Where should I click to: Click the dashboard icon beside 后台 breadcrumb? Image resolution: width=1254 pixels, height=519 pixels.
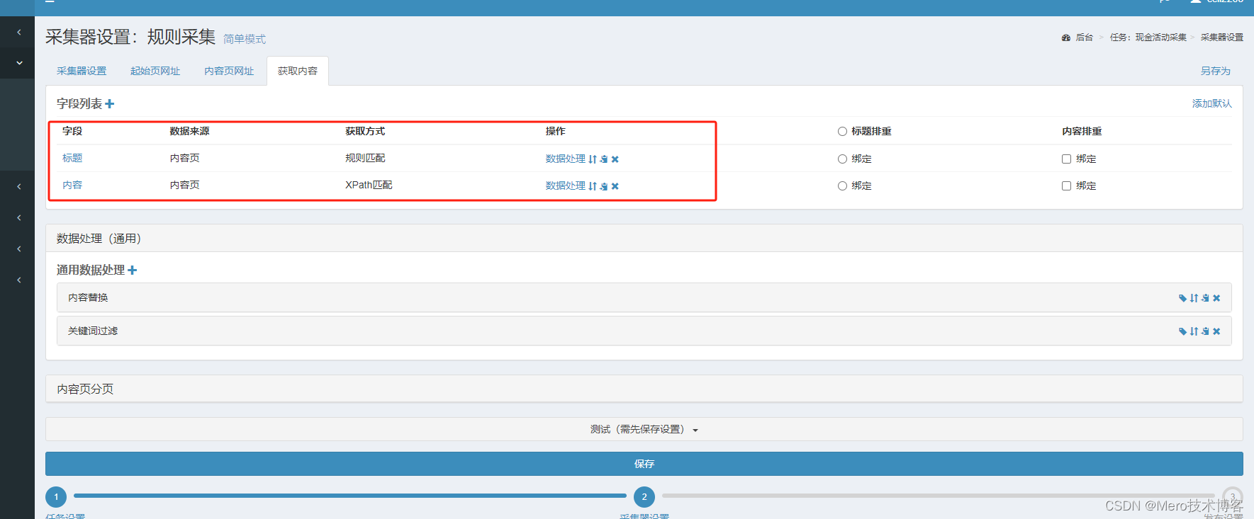[x=1066, y=38]
